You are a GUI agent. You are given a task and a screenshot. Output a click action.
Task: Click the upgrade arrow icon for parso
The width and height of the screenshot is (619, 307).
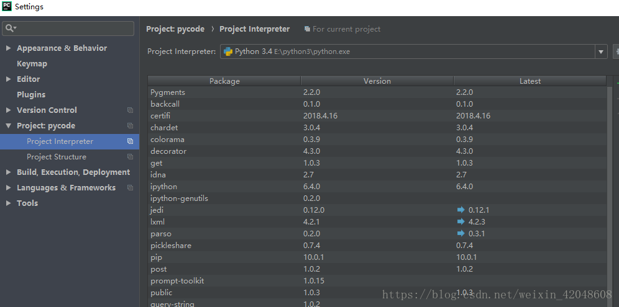[x=461, y=234]
